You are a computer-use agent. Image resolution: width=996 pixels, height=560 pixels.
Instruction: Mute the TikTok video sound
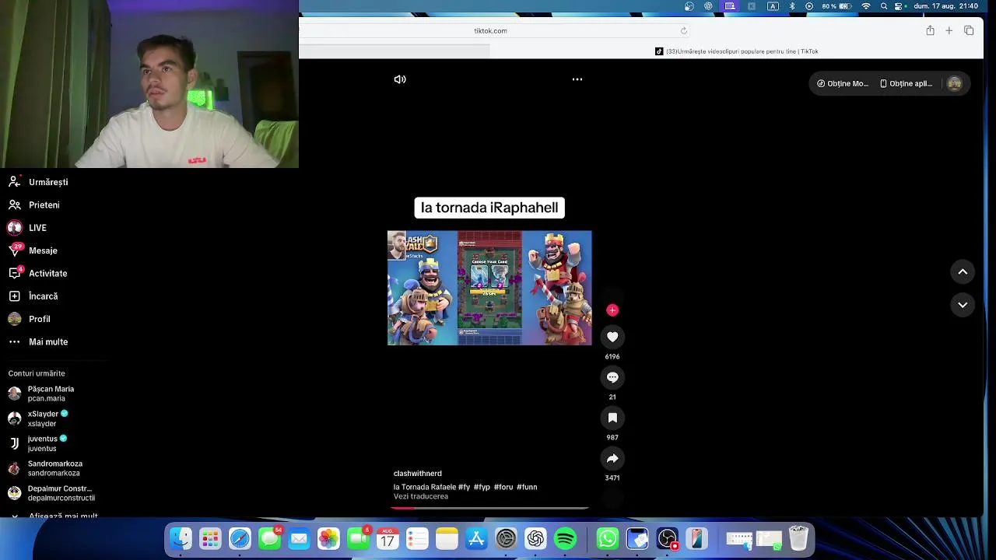(400, 79)
